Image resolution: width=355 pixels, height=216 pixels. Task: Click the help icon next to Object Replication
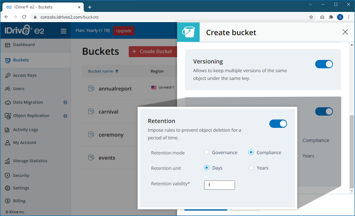pyautogui.click(x=65, y=116)
